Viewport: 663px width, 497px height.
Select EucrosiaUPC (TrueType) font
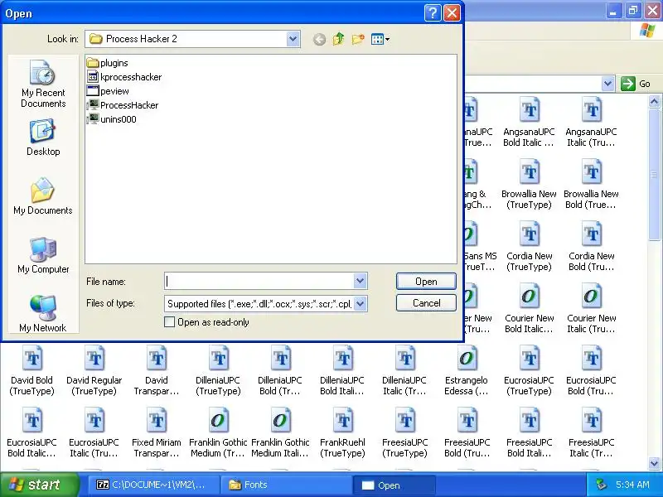click(529, 370)
